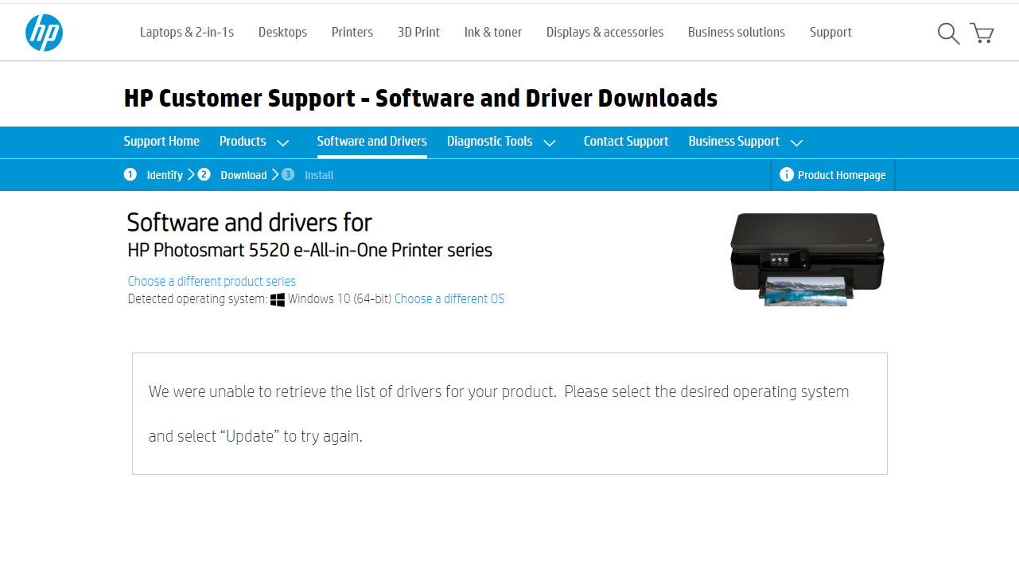Open the shopping cart icon
Screen dimensions: 1019x565
[x=982, y=33]
